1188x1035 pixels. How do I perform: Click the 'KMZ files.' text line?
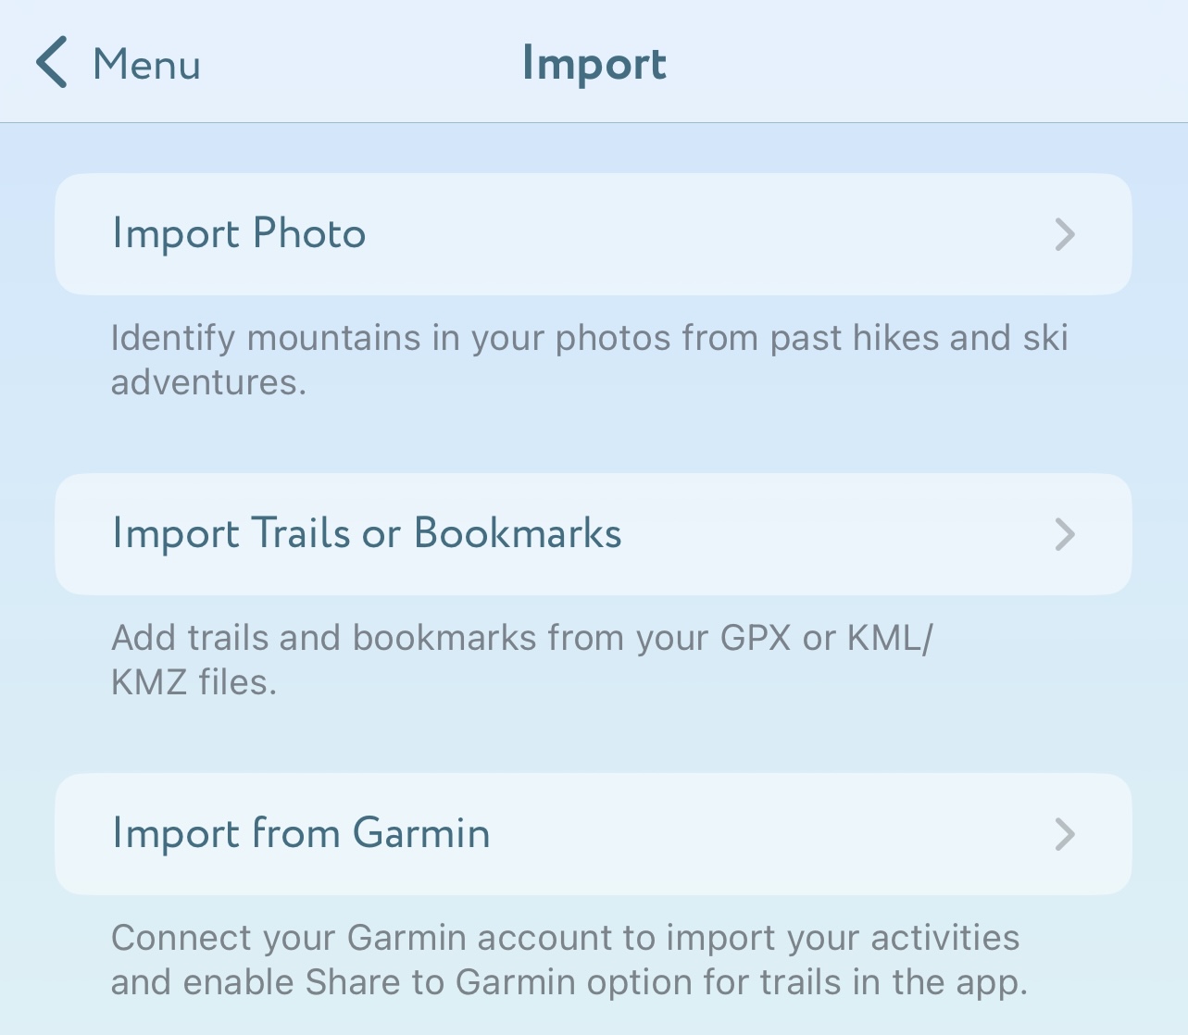tap(194, 682)
